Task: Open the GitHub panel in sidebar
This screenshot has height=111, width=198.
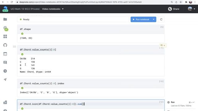Action: click(5, 45)
